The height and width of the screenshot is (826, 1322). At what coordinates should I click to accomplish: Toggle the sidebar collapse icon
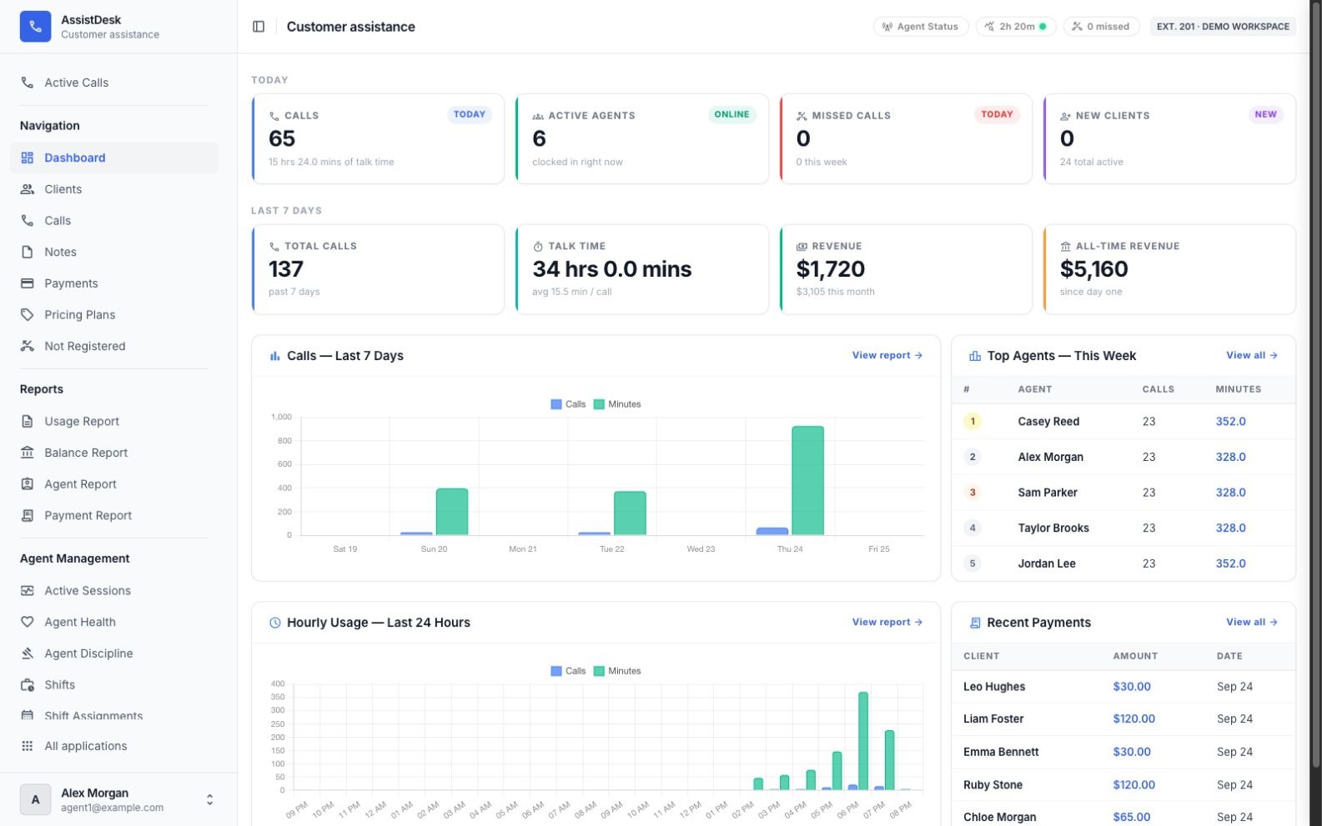pos(259,27)
